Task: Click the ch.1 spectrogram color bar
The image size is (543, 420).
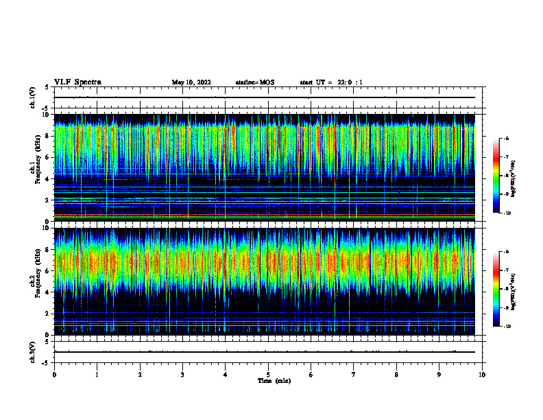Action: point(496,176)
